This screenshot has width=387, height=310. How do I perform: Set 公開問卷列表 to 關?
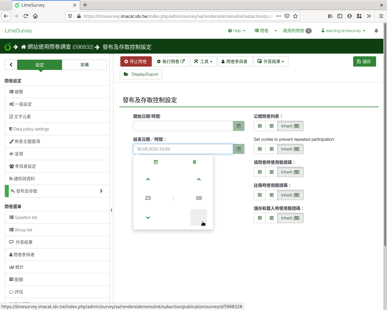[x=272, y=126]
